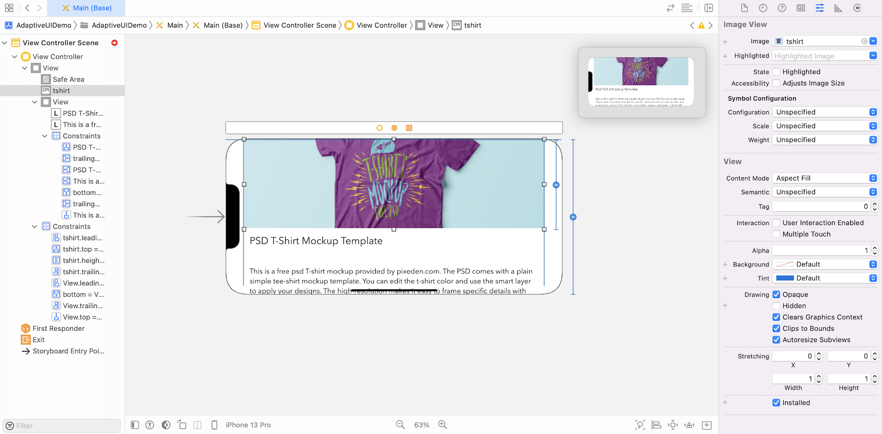The width and height of the screenshot is (882, 434).
Task: Click the blue Tint color swatch
Action: pos(785,278)
